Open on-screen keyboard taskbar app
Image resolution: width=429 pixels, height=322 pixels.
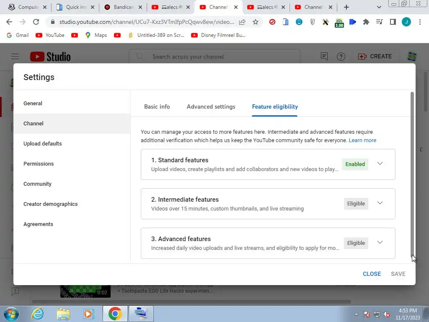(x=141, y=314)
